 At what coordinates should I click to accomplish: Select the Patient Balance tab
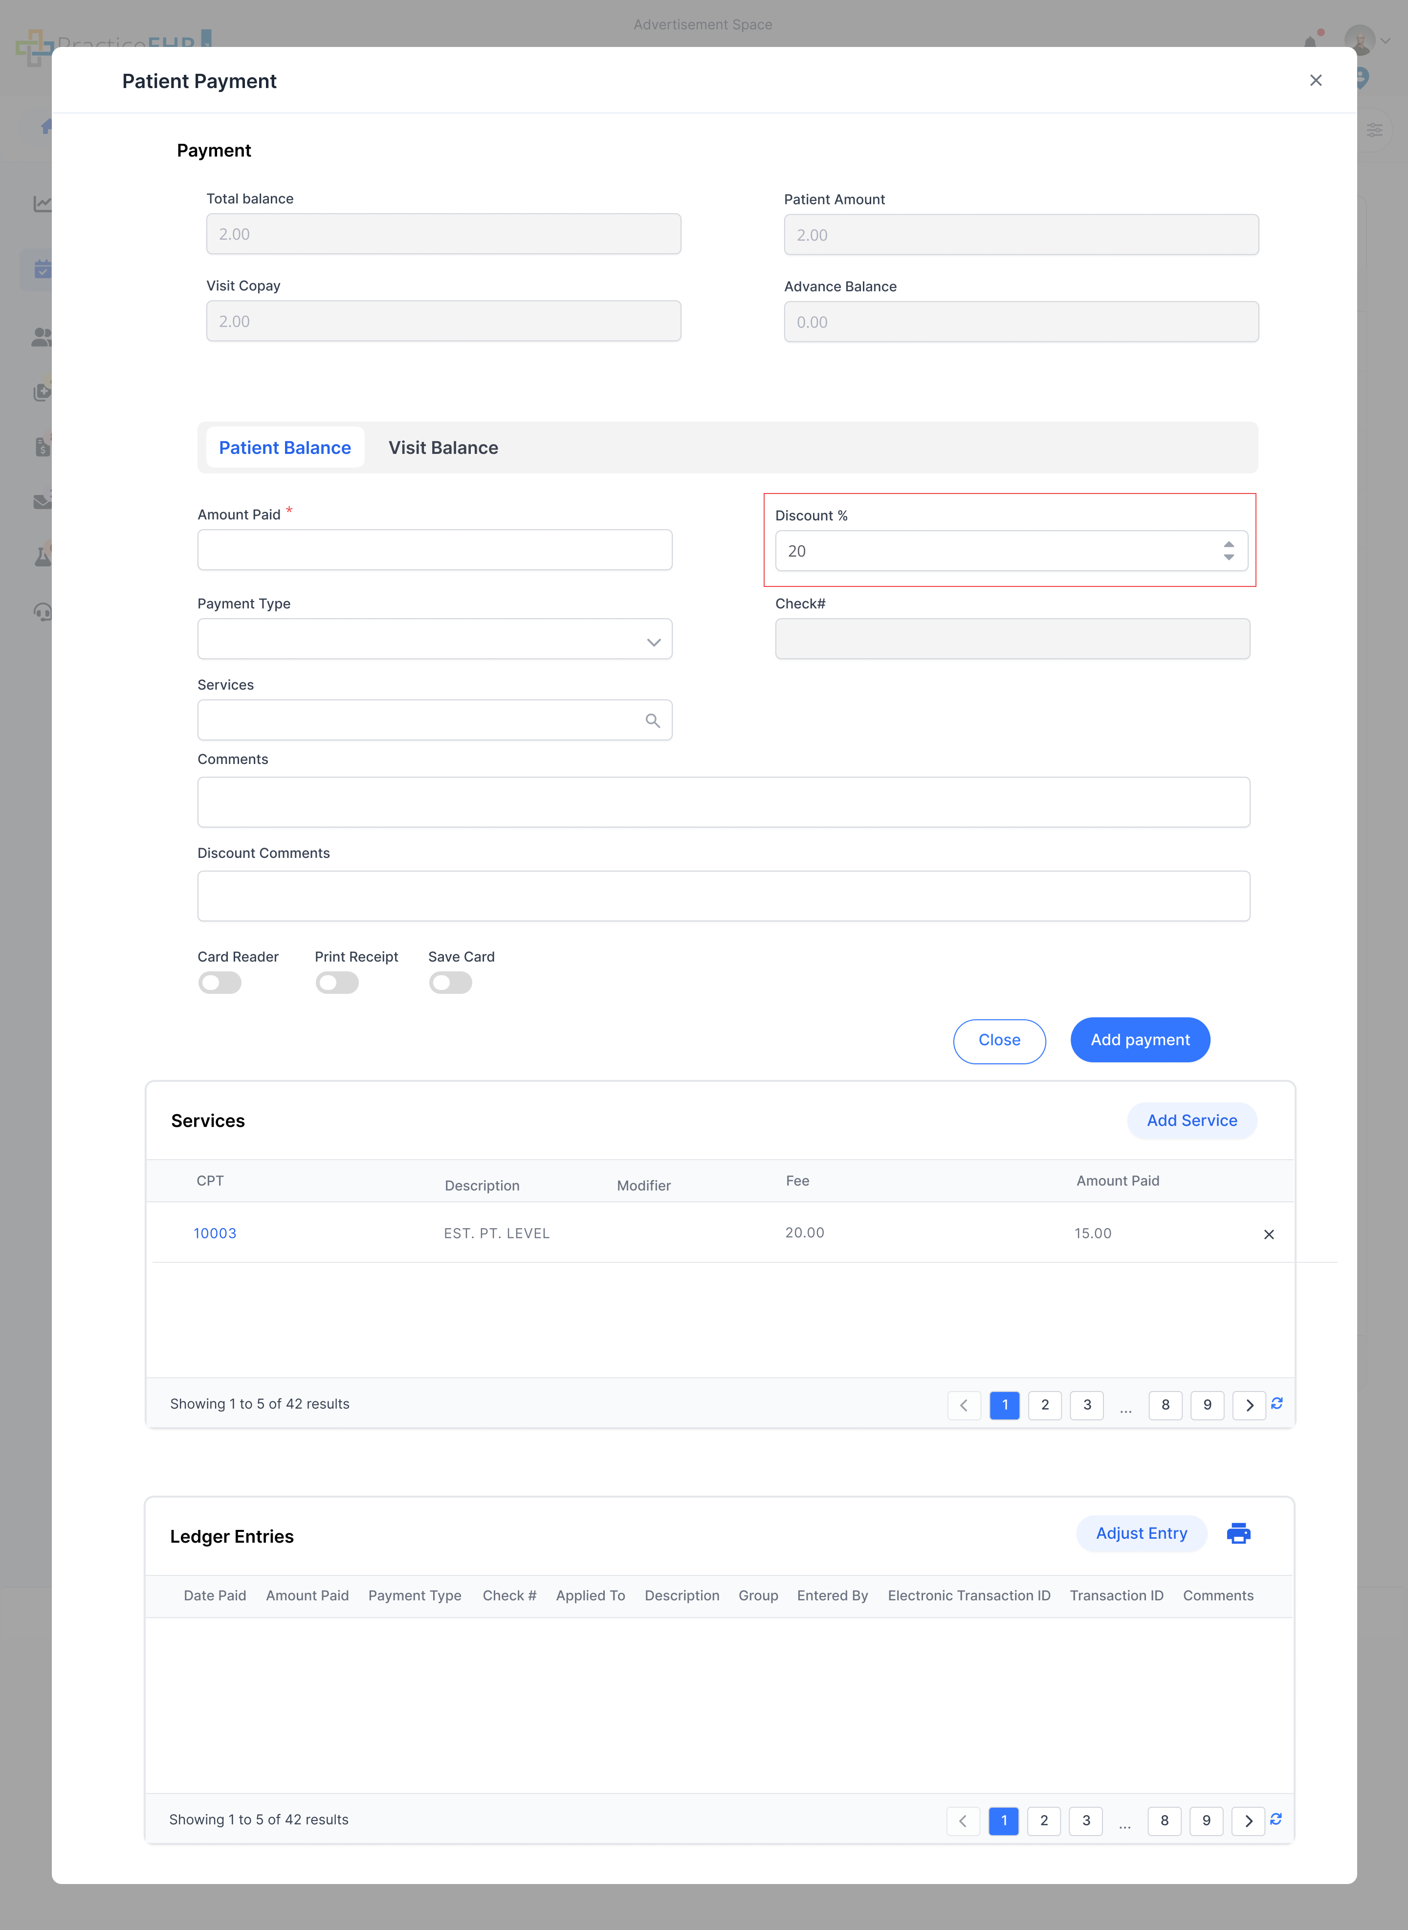point(285,447)
